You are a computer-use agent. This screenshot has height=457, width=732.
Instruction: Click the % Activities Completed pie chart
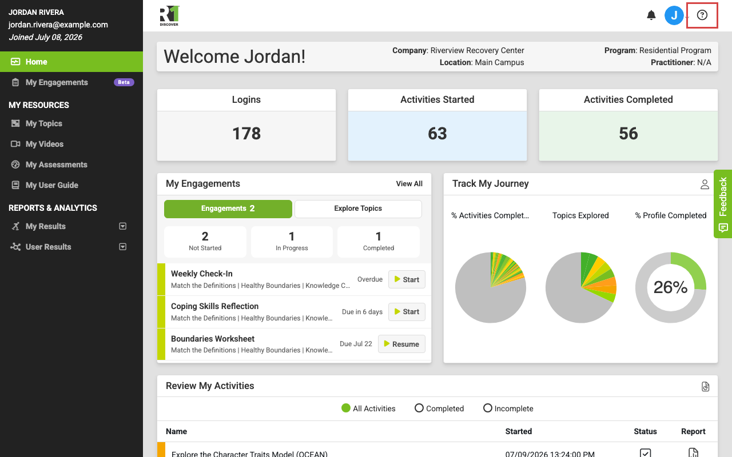[x=491, y=287]
